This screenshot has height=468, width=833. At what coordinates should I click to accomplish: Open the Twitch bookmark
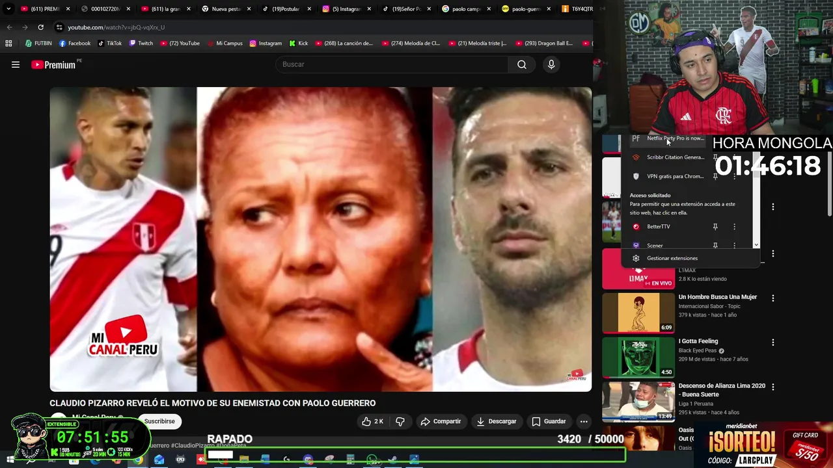pos(141,44)
